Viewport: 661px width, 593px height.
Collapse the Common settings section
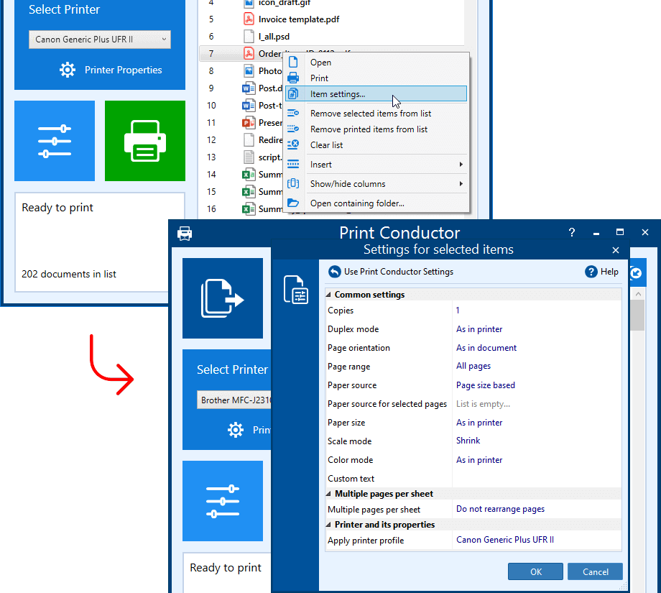[x=329, y=295]
